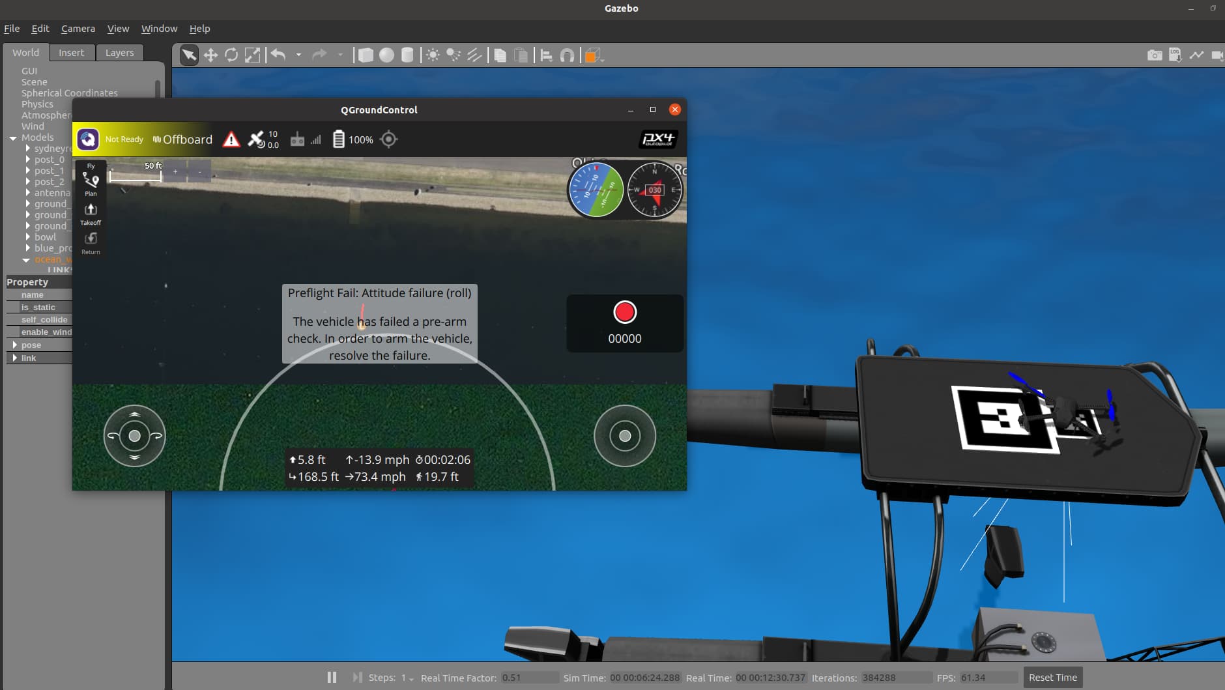Screen dimensions: 1225x690
Task: Switch to the World tab
Action: click(x=25, y=53)
